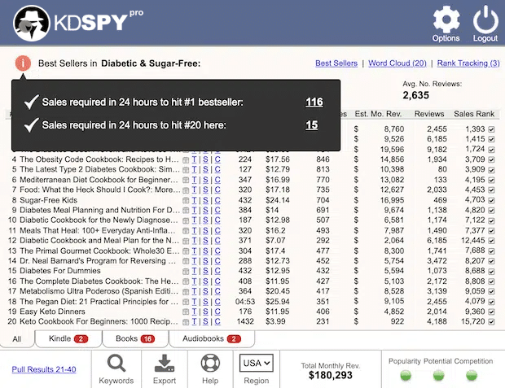Click calendar icon for Sugar-Free Kids row
The width and height of the screenshot is (505, 388).
tap(186, 200)
